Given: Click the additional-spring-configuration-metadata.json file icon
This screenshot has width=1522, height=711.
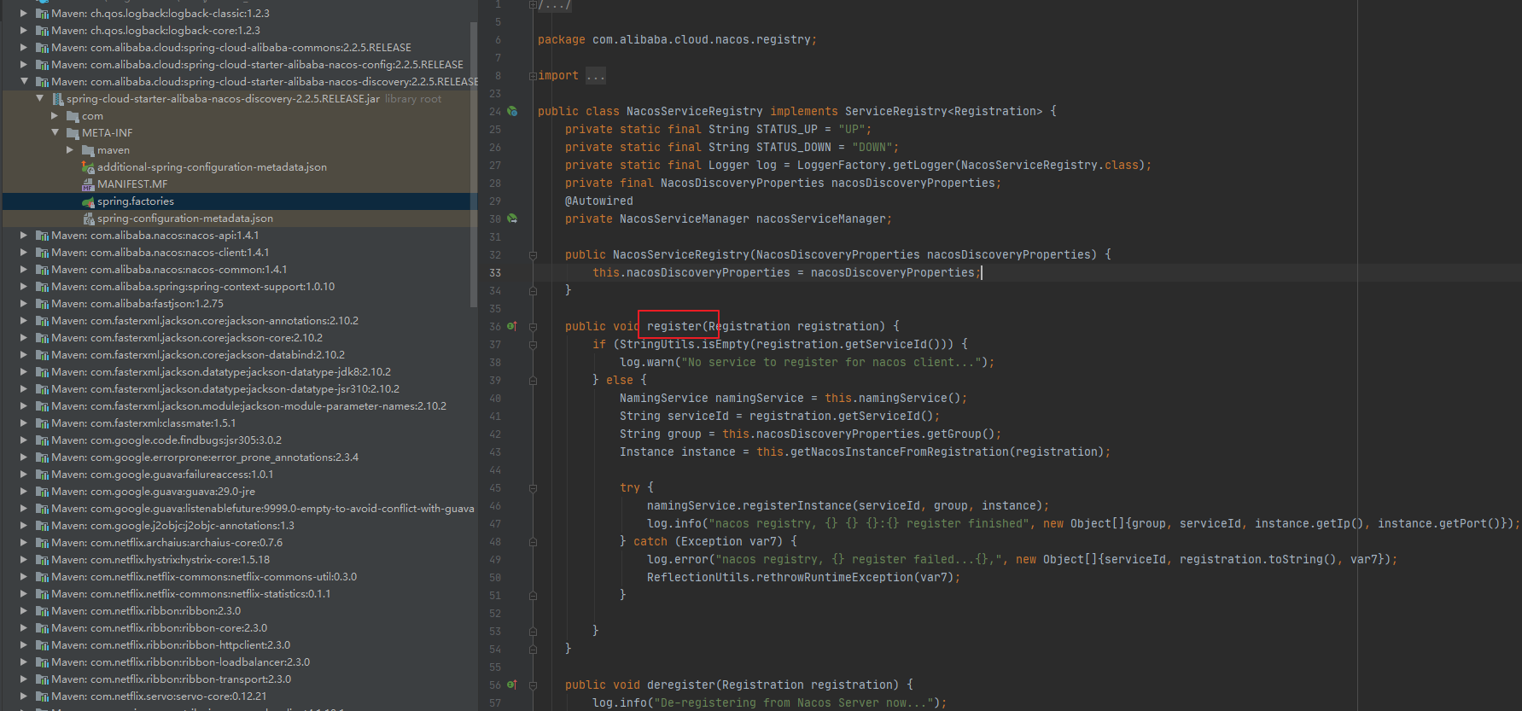Looking at the screenshot, I should (x=88, y=167).
